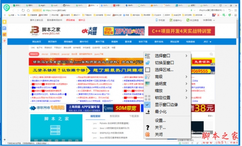Viewport: 242px width, 146px height.
Task: Open a new browser tab with plus
Action: [x=214, y=5]
